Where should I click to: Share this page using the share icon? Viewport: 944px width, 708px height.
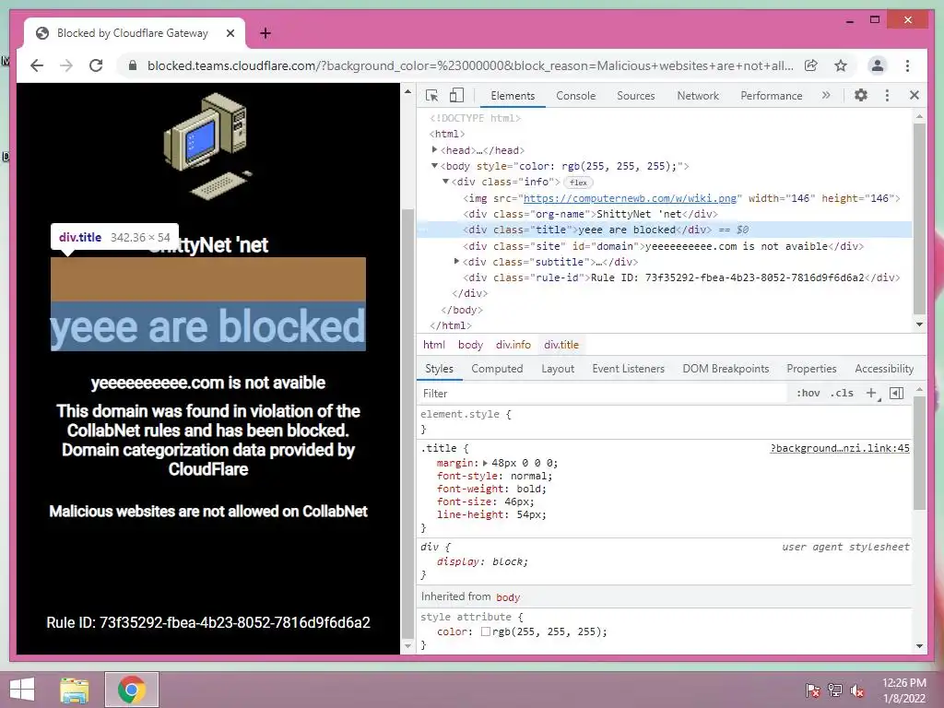(811, 65)
